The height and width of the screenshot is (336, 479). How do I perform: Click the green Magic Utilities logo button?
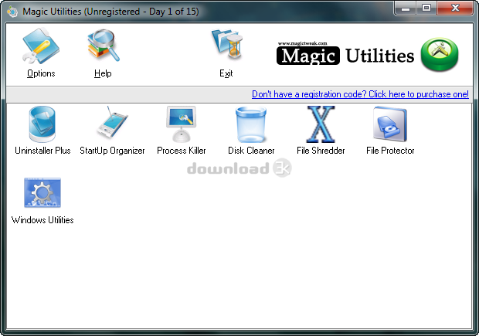(x=440, y=54)
